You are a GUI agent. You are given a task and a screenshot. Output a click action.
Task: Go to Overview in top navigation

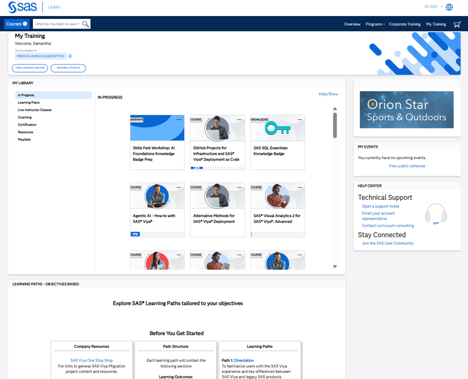[352, 24]
